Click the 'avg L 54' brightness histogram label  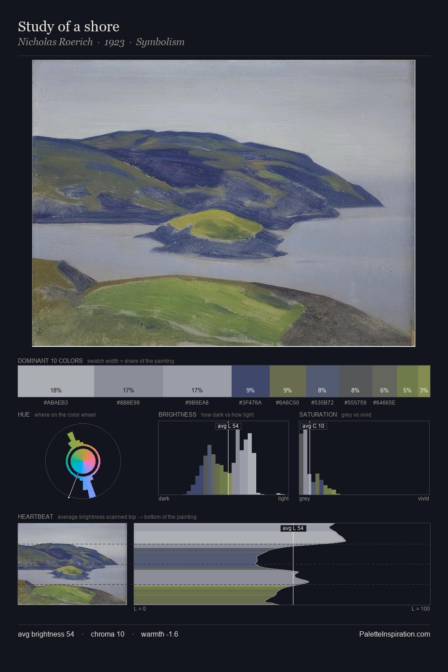pyautogui.click(x=228, y=426)
